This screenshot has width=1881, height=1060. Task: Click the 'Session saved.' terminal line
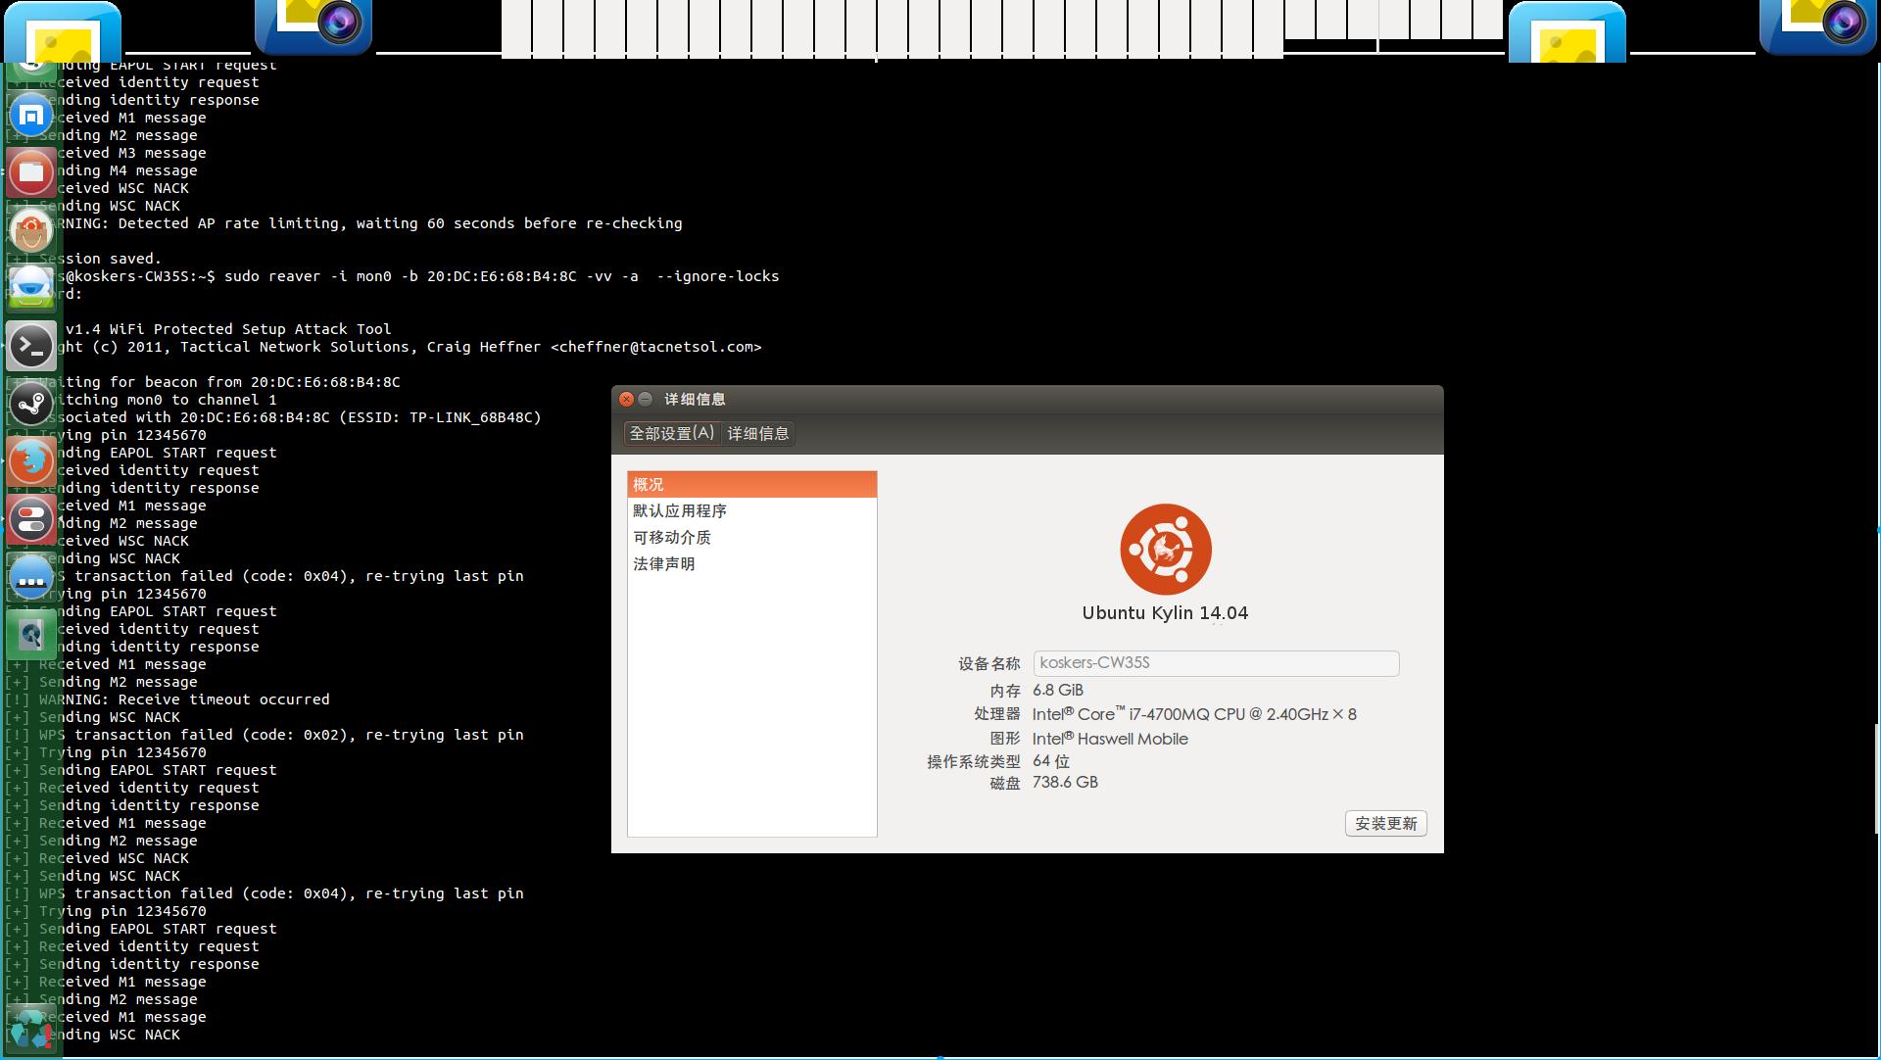82,260
